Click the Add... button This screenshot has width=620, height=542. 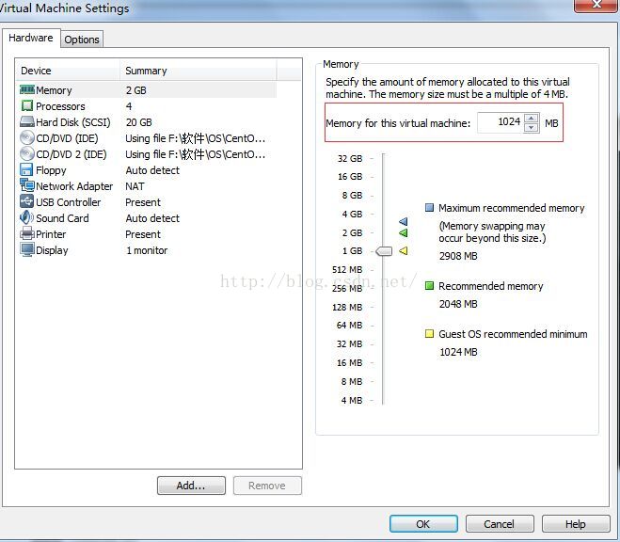pyautogui.click(x=191, y=486)
